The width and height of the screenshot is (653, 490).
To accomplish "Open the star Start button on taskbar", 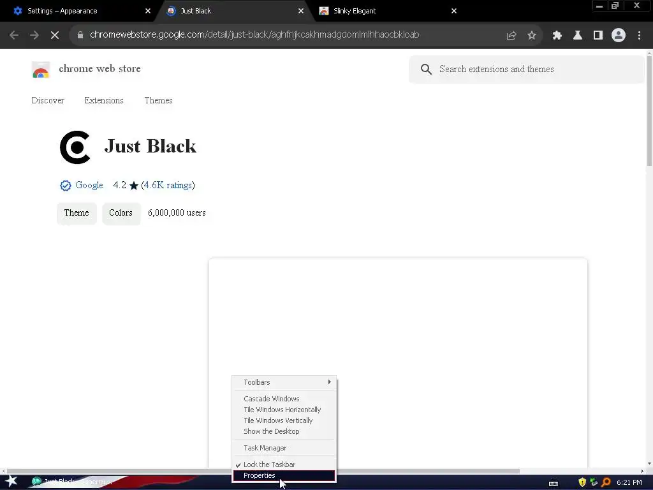I will (x=11, y=482).
